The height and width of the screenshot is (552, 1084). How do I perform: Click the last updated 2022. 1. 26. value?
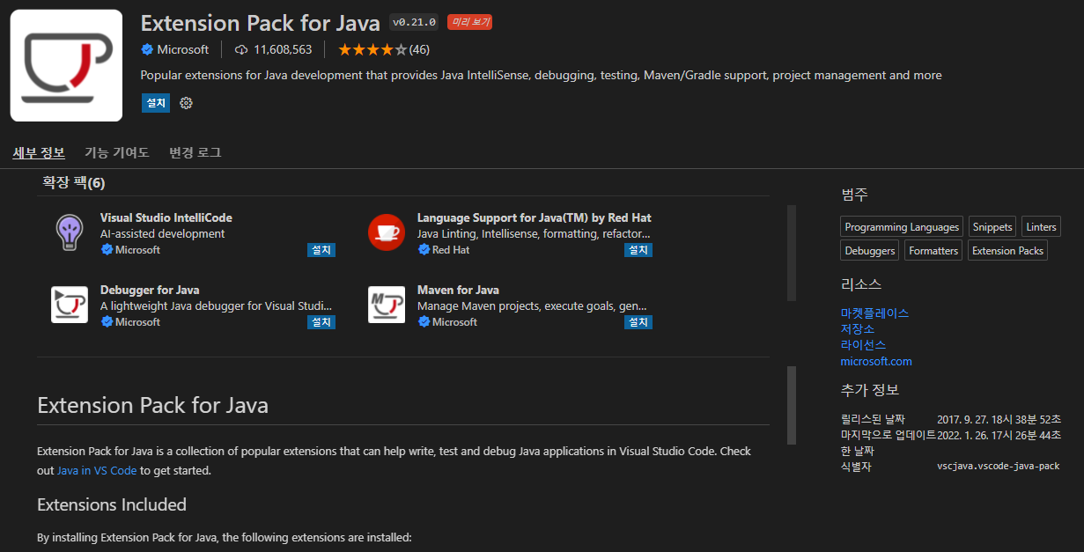tap(999, 435)
